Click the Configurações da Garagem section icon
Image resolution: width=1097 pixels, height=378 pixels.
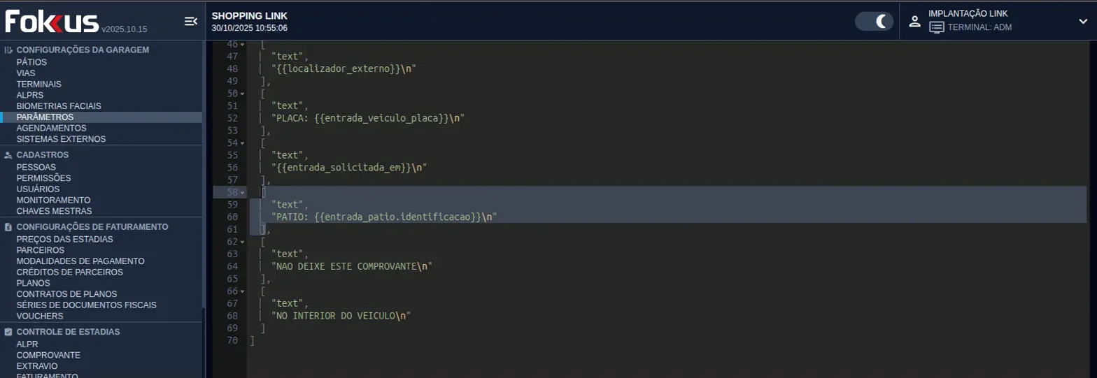[8, 50]
